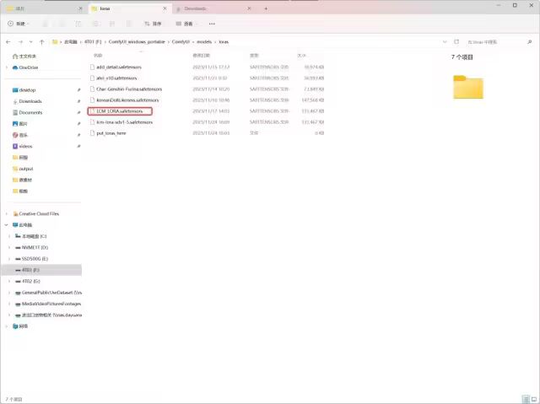
Task: Navigate to ComfyUI_windows_portable breadcrumb
Action: coord(137,42)
